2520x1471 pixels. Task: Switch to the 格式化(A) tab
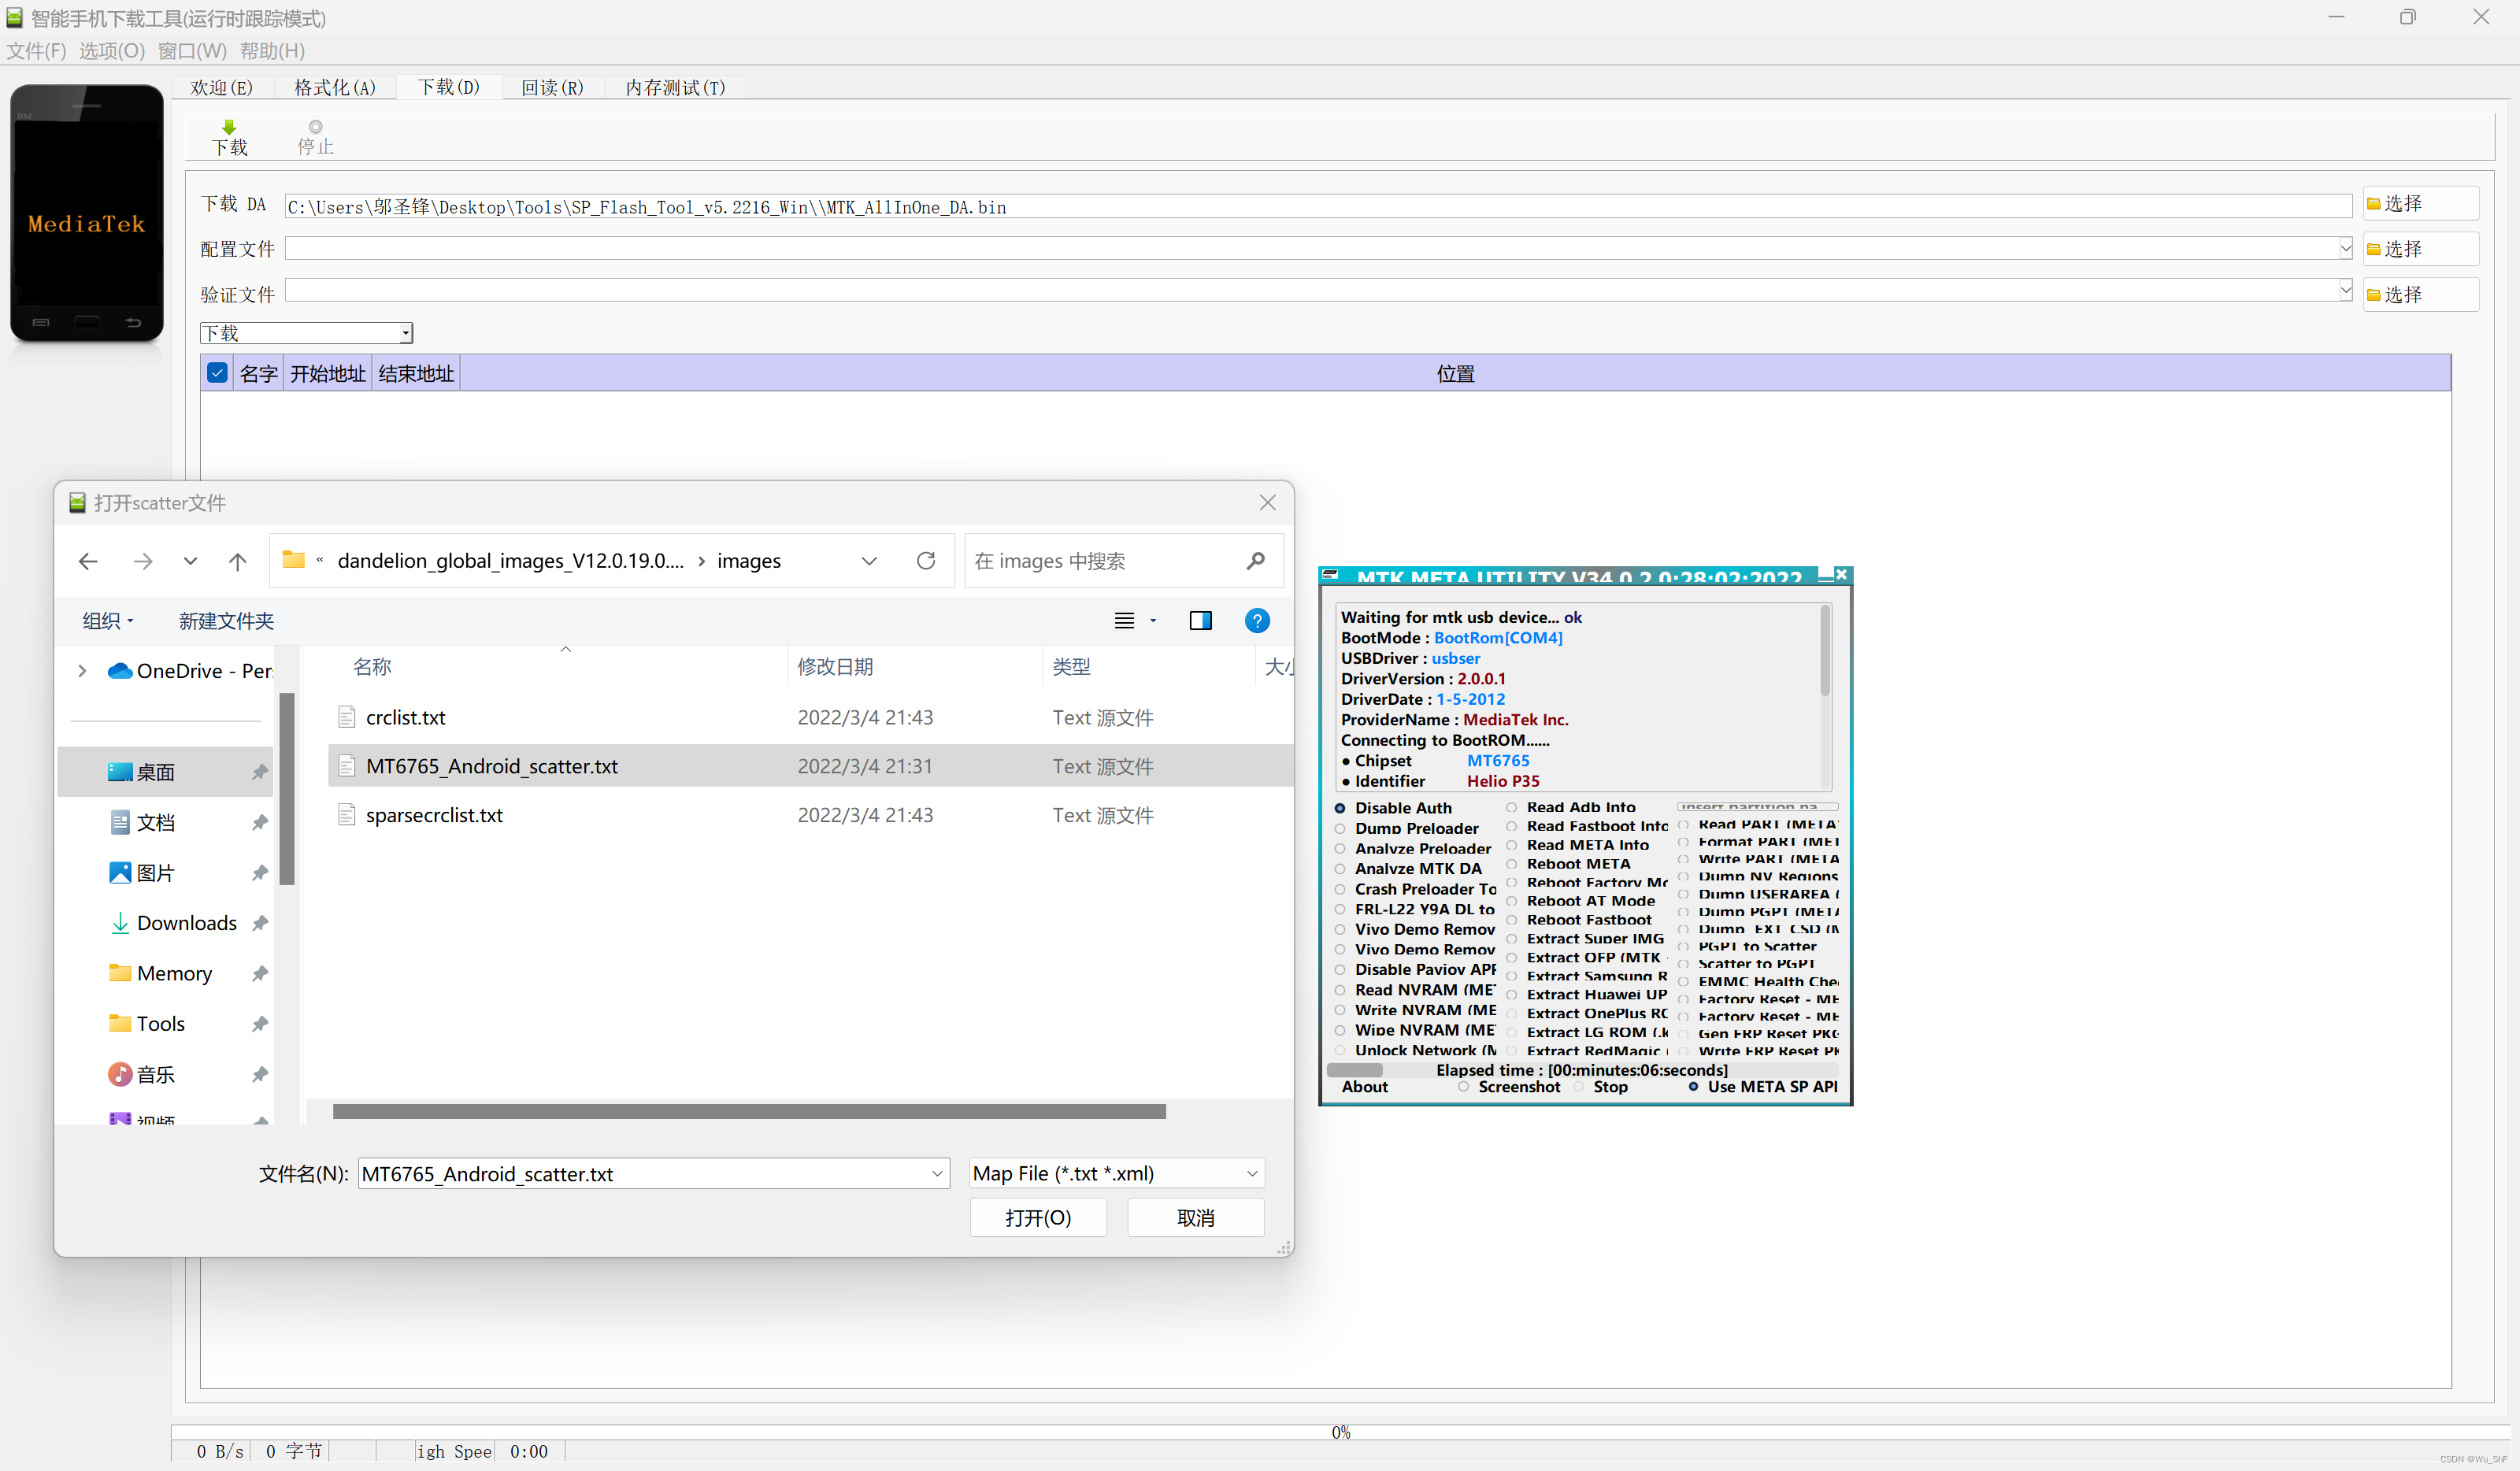coord(335,88)
